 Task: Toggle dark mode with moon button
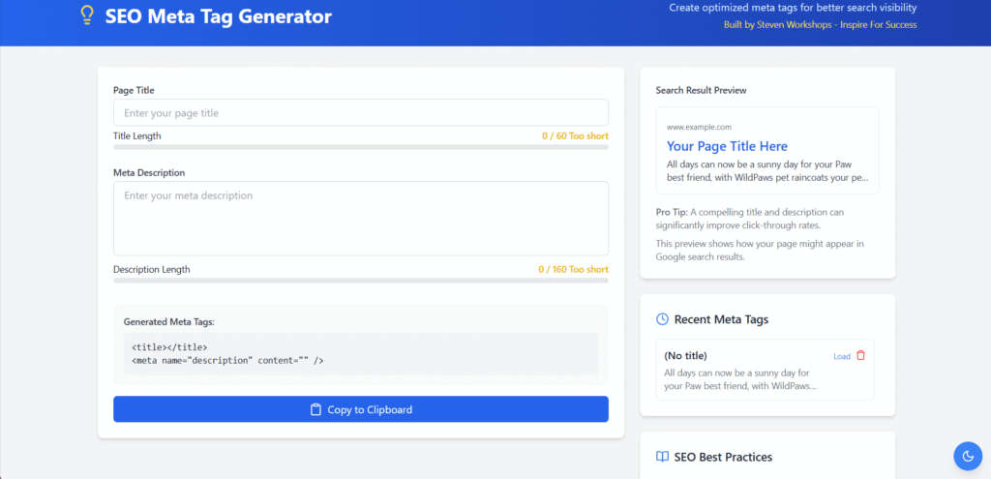(x=968, y=456)
